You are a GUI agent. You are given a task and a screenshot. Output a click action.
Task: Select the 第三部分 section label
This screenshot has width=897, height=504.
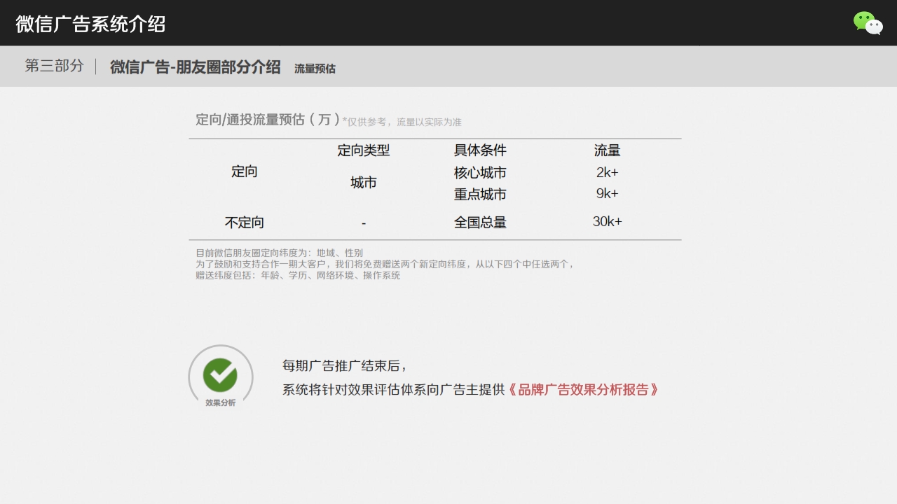tap(54, 66)
